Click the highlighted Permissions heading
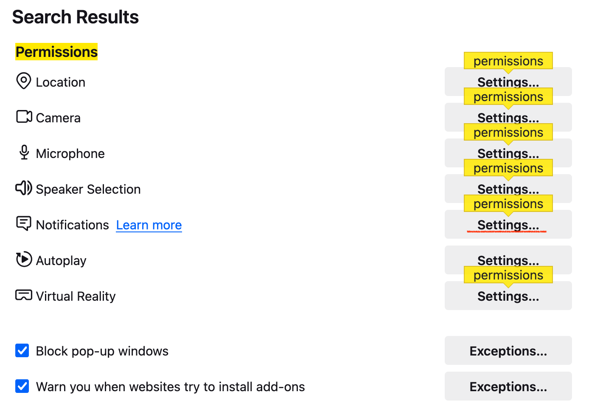The height and width of the screenshot is (412, 589). click(56, 52)
